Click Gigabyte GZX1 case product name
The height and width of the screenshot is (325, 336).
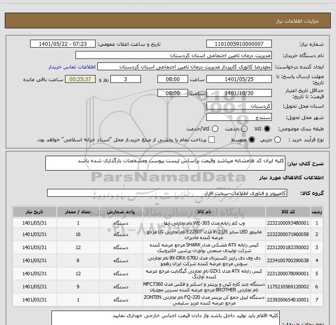pyautogui.click(x=204, y=274)
